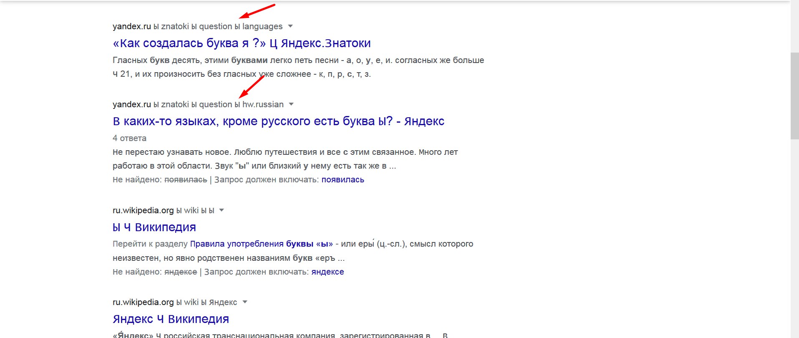Open dropdown arrow beside 'wiki ы Яндекс' breadcrumb
Screen dimensions: 799x338
[x=245, y=302]
